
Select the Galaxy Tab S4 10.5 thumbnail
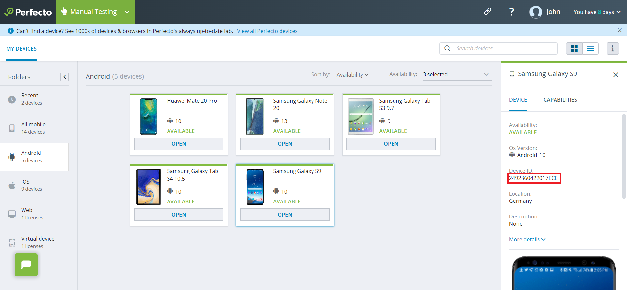[x=148, y=187]
